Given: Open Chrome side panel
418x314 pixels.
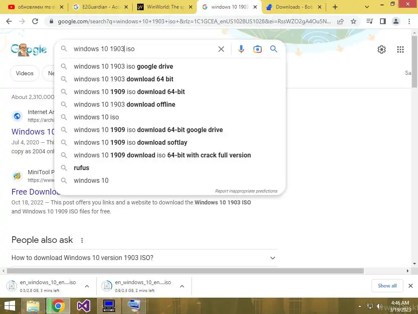Looking at the screenshot, I should point(383,21).
